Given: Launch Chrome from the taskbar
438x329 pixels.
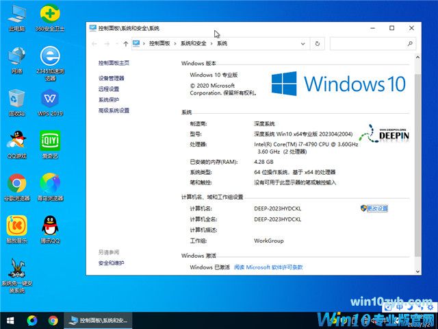Looking at the screenshot, I should [53, 320].
